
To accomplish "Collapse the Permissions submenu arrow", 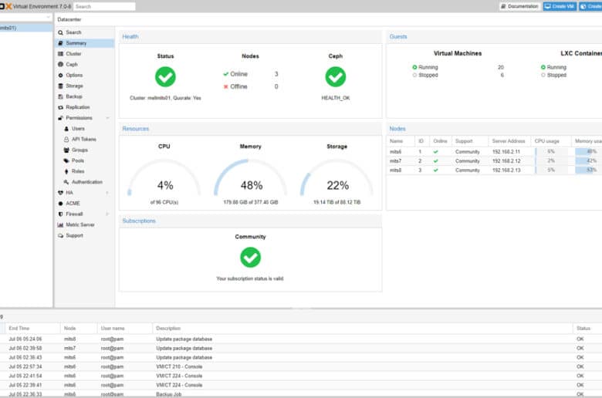I will click(x=108, y=118).
